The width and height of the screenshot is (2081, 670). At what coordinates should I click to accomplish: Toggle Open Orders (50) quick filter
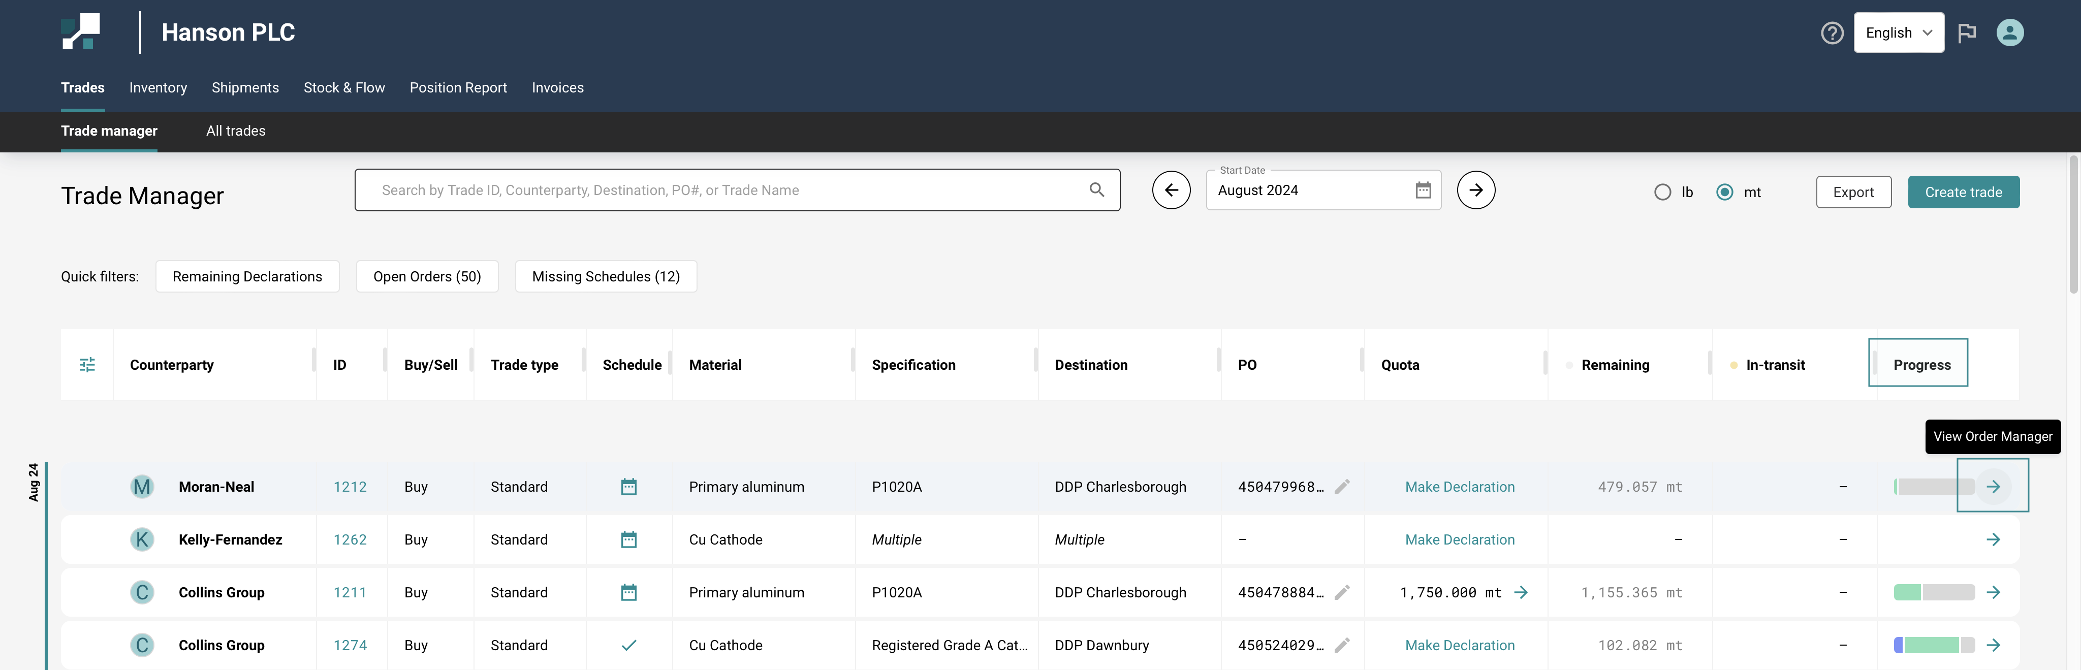tap(427, 276)
